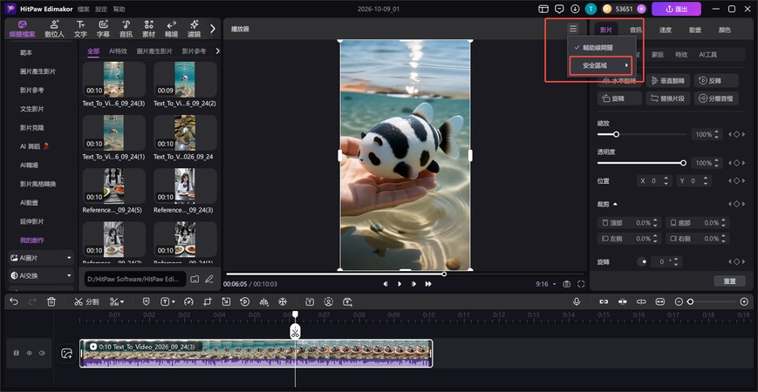Viewport: 758px width, 392px height.
Task: Click the microphone voiceover record icon
Action: coord(577,301)
